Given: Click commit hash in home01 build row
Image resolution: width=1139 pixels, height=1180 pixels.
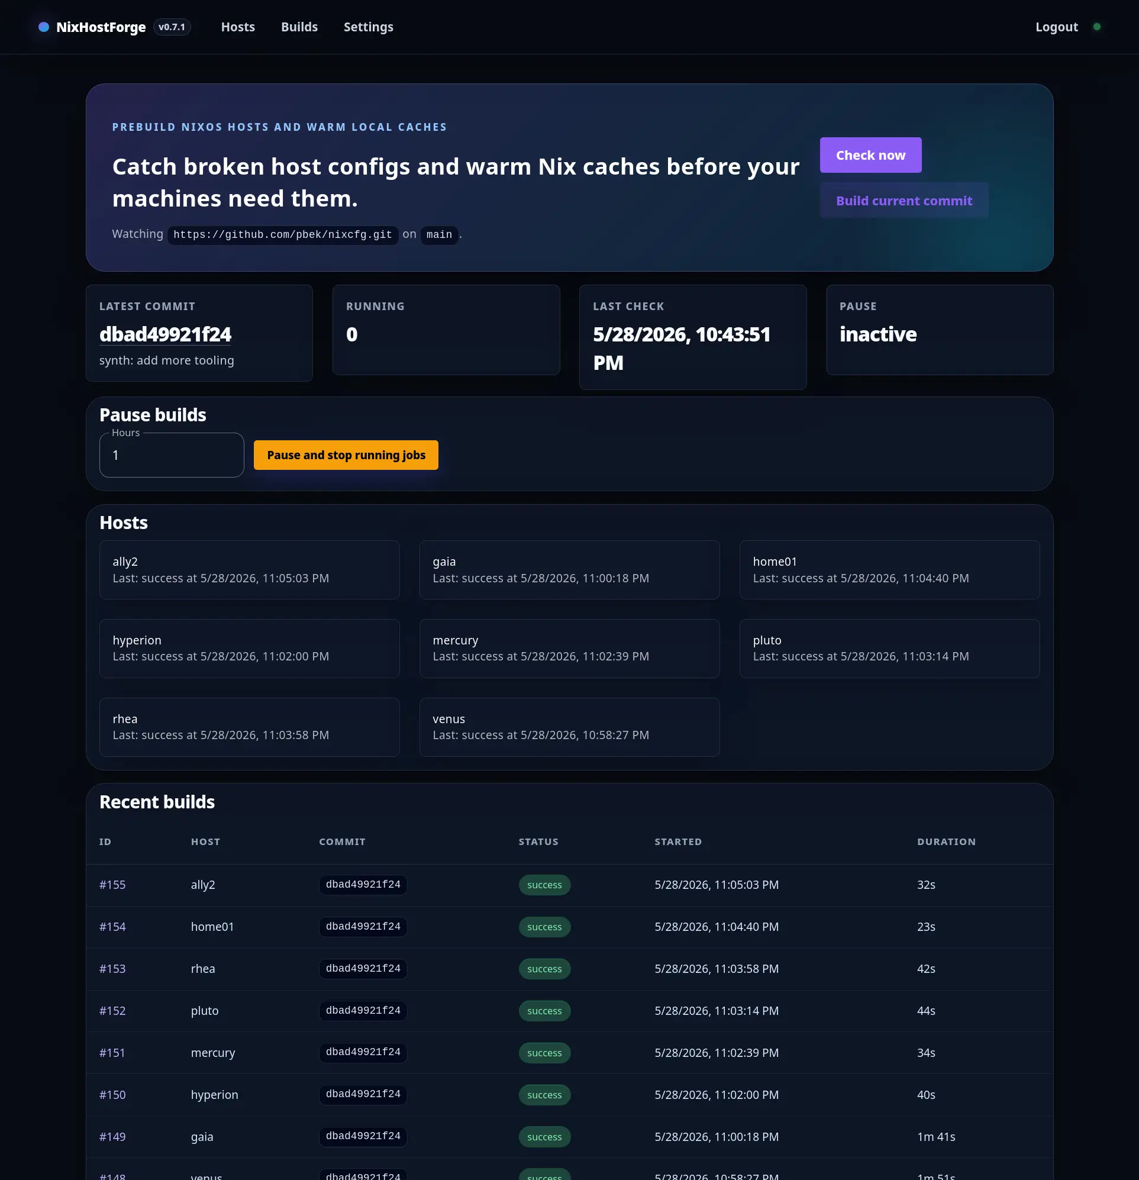Looking at the screenshot, I should [363, 927].
